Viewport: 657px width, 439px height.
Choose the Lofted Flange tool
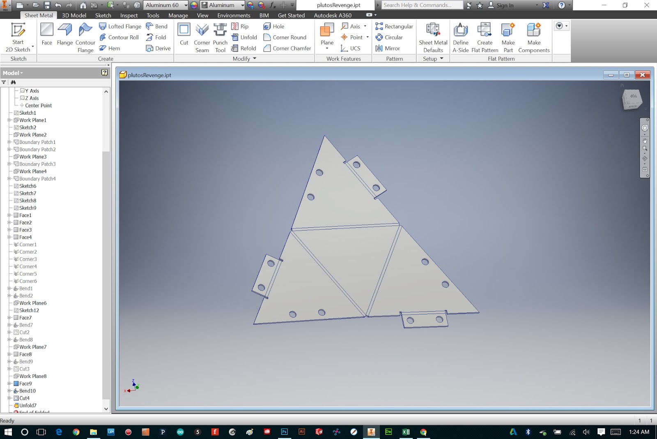pos(120,26)
